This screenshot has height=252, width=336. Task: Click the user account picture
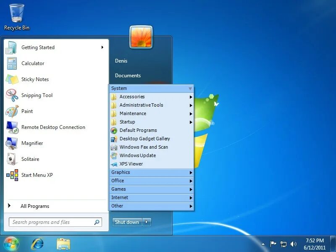141,37
